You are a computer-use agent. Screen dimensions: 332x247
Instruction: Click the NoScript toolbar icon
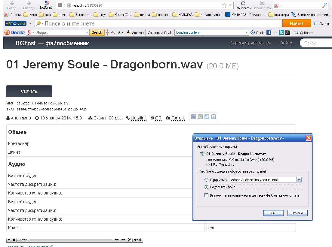pyautogui.click(x=46, y=5)
